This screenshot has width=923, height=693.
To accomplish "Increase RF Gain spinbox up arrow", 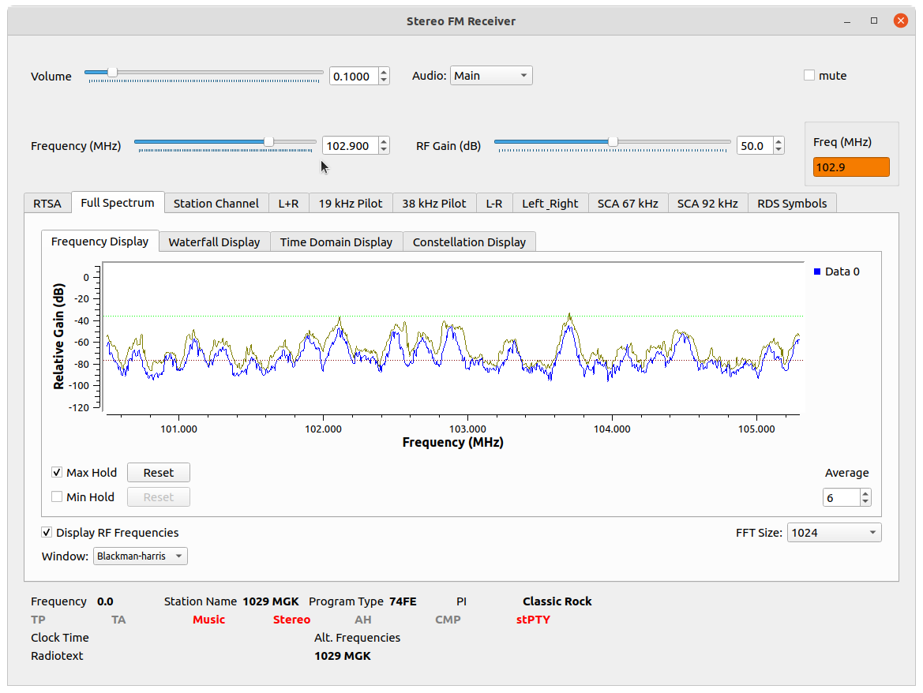I will coord(779,141).
